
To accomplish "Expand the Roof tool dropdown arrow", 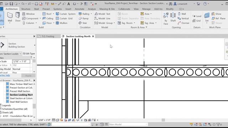I will pyautogui.click(x=53, y=14).
